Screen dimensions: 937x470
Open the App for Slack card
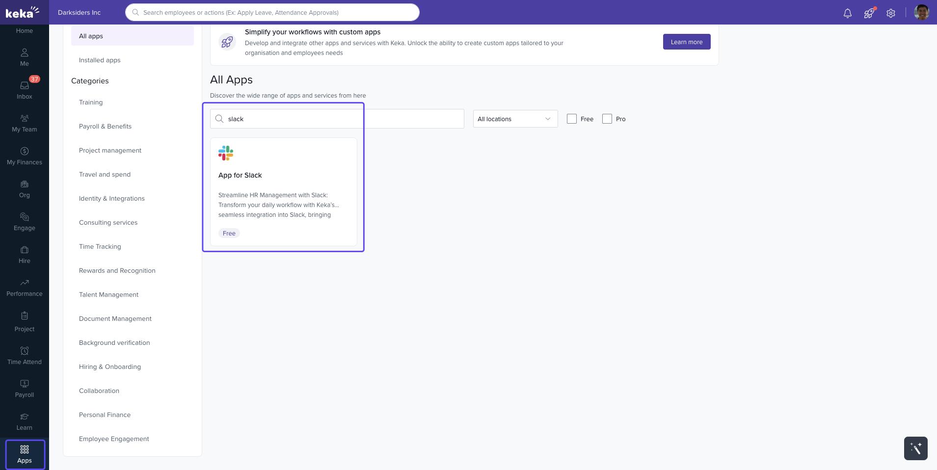283,191
